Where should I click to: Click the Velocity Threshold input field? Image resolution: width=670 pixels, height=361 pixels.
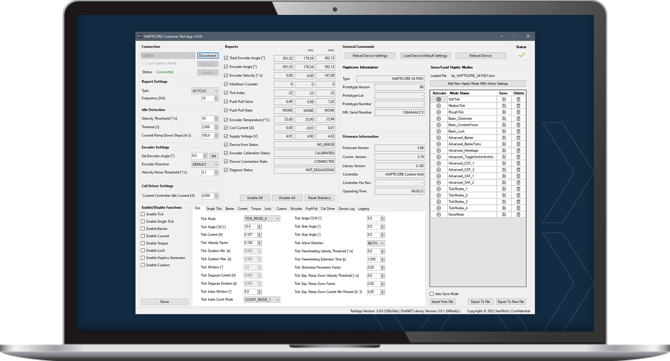tap(208, 119)
